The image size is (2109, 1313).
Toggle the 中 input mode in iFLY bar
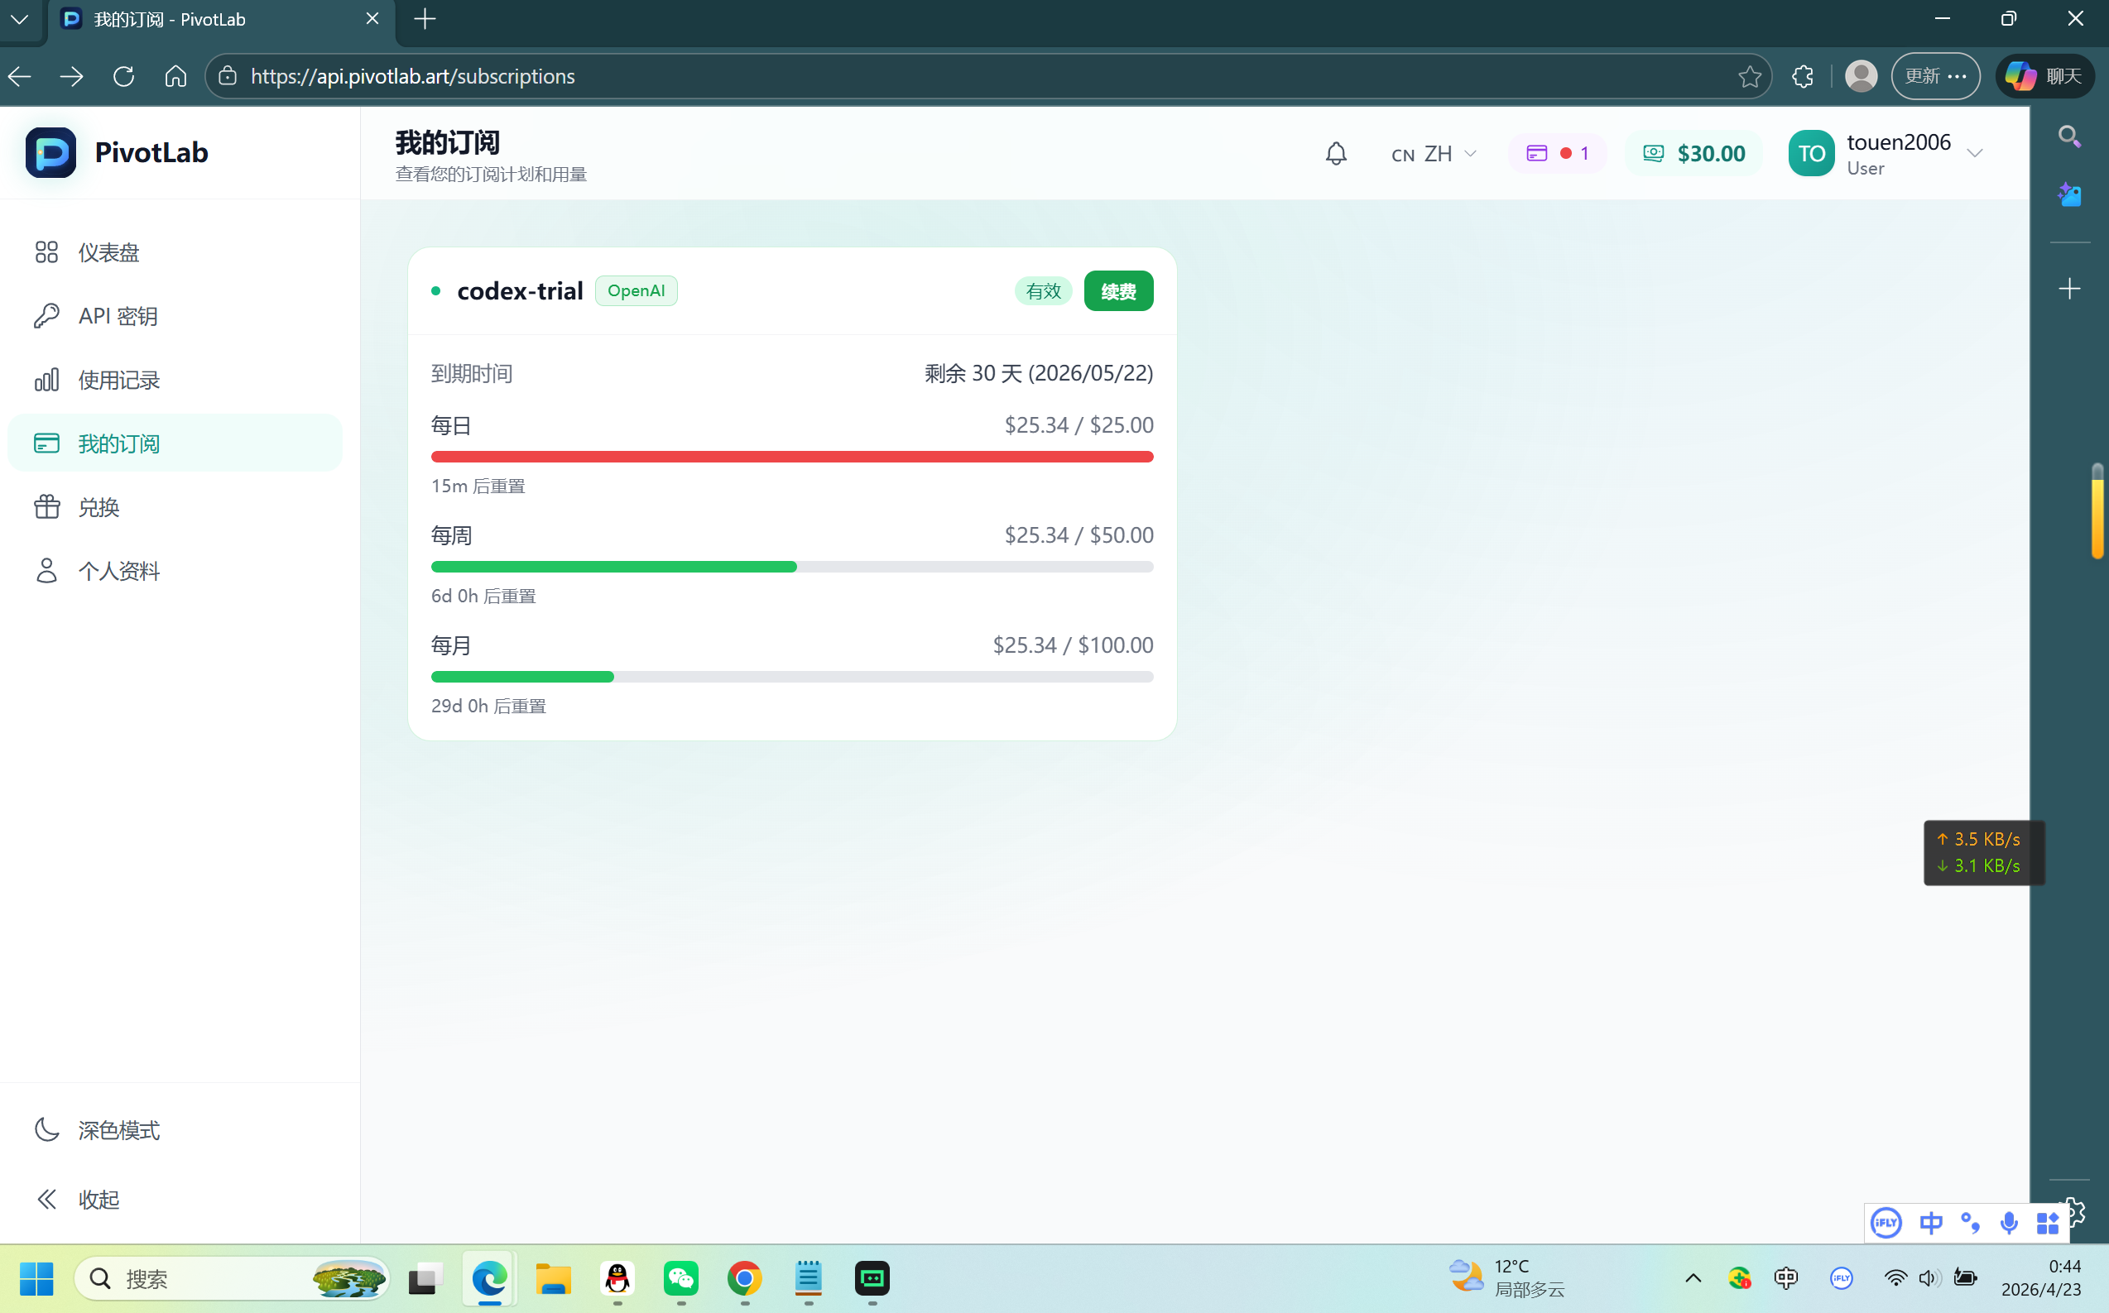[x=1931, y=1224]
